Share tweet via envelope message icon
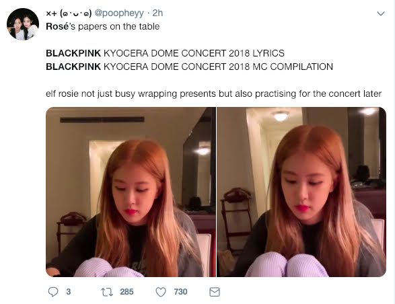 click(215, 292)
